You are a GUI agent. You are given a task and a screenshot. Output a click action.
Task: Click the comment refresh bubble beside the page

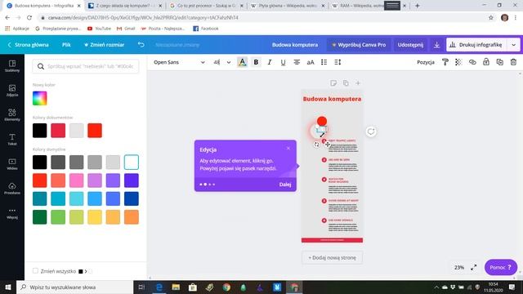pyautogui.click(x=371, y=131)
